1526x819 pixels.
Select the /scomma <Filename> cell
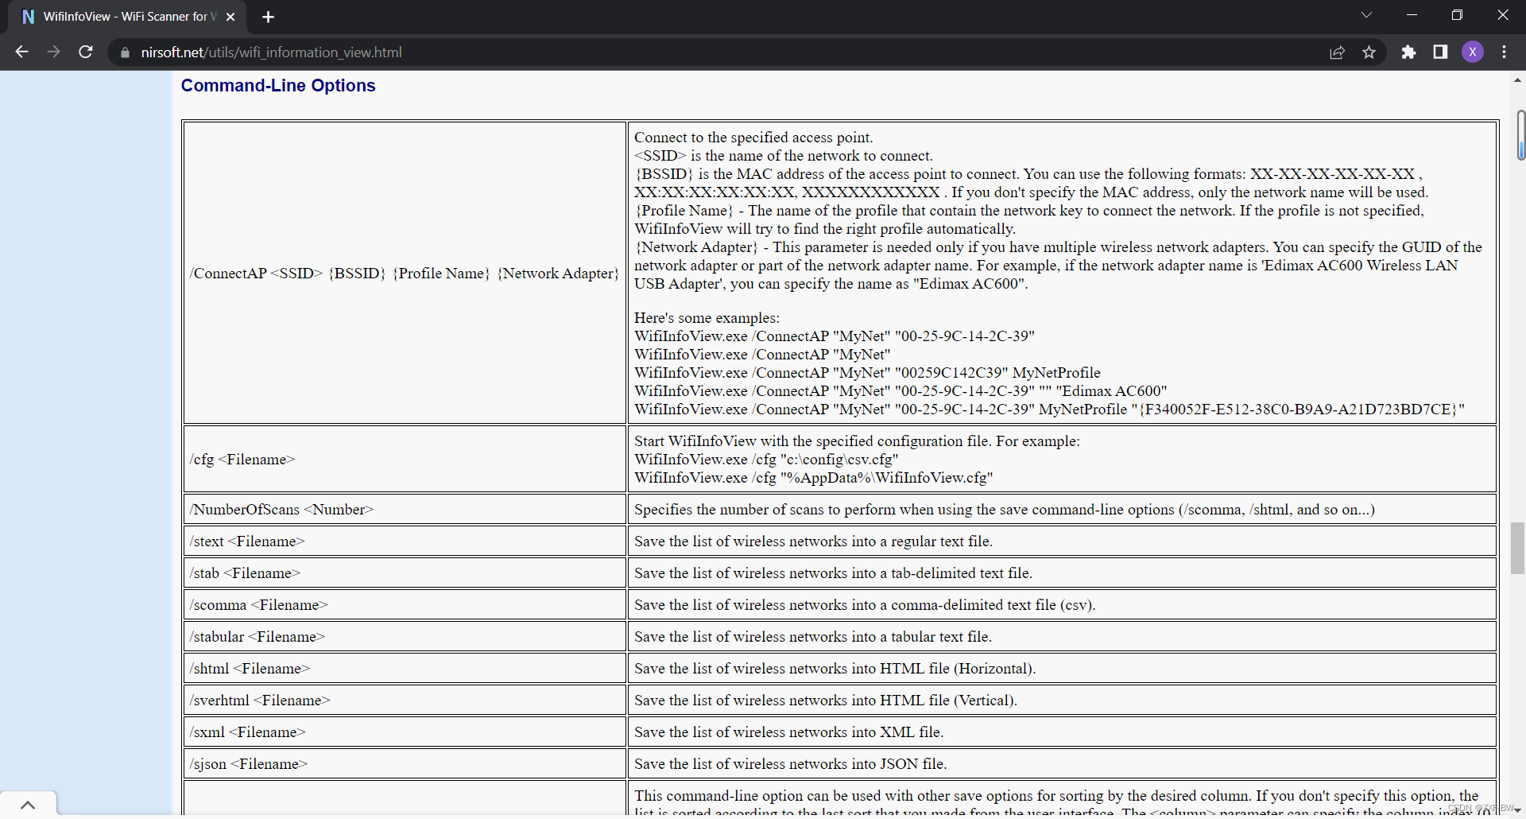pyautogui.click(x=405, y=604)
